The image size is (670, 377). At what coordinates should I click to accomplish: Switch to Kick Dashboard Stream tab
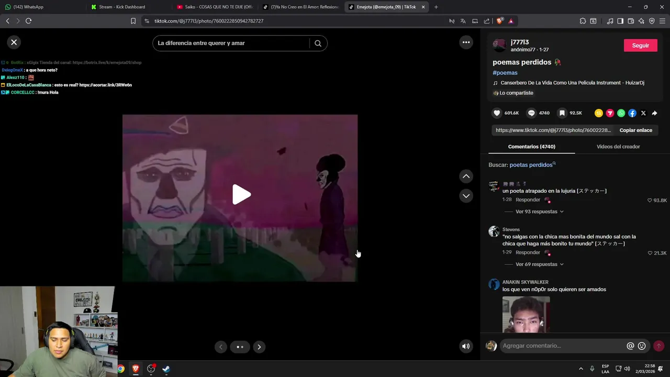click(x=128, y=7)
